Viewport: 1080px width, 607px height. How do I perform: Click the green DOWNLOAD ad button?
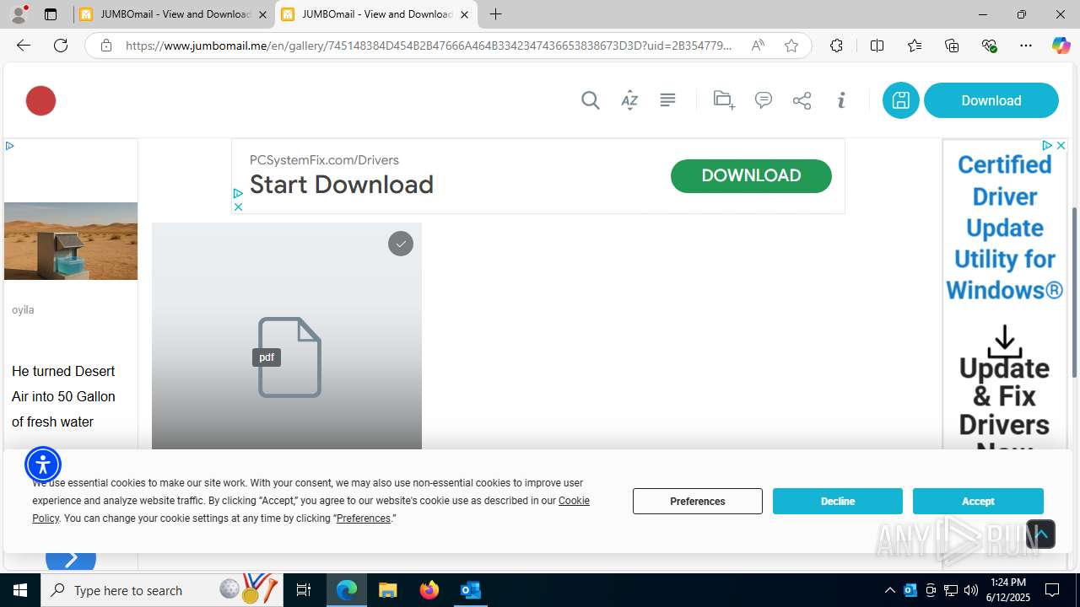[x=751, y=175]
